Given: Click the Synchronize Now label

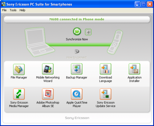Looking at the screenshot, I should pyautogui.click(x=77, y=39).
